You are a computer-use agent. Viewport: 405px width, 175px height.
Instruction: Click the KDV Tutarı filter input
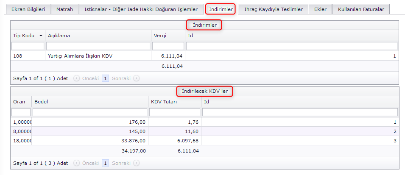click(x=174, y=112)
